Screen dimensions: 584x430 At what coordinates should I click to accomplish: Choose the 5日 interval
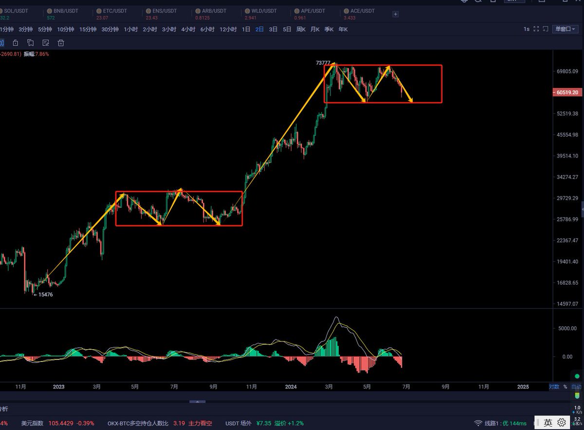click(x=287, y=29)
